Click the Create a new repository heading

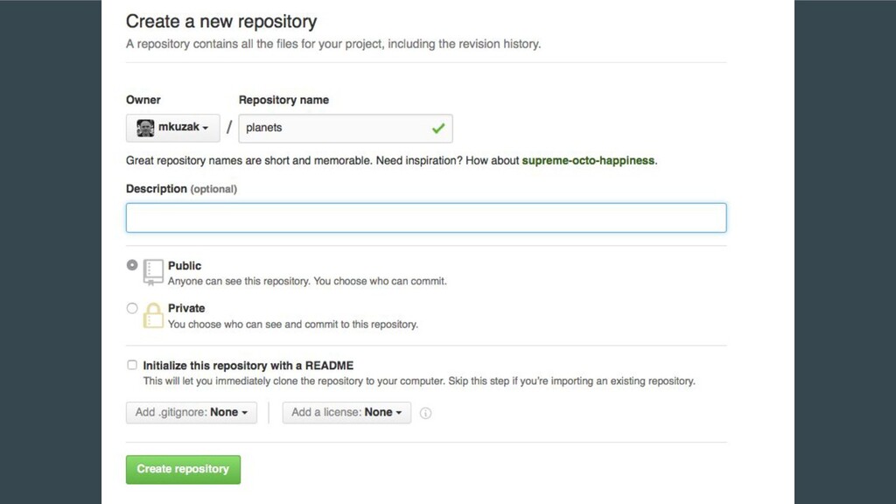[x=221, y=21]
